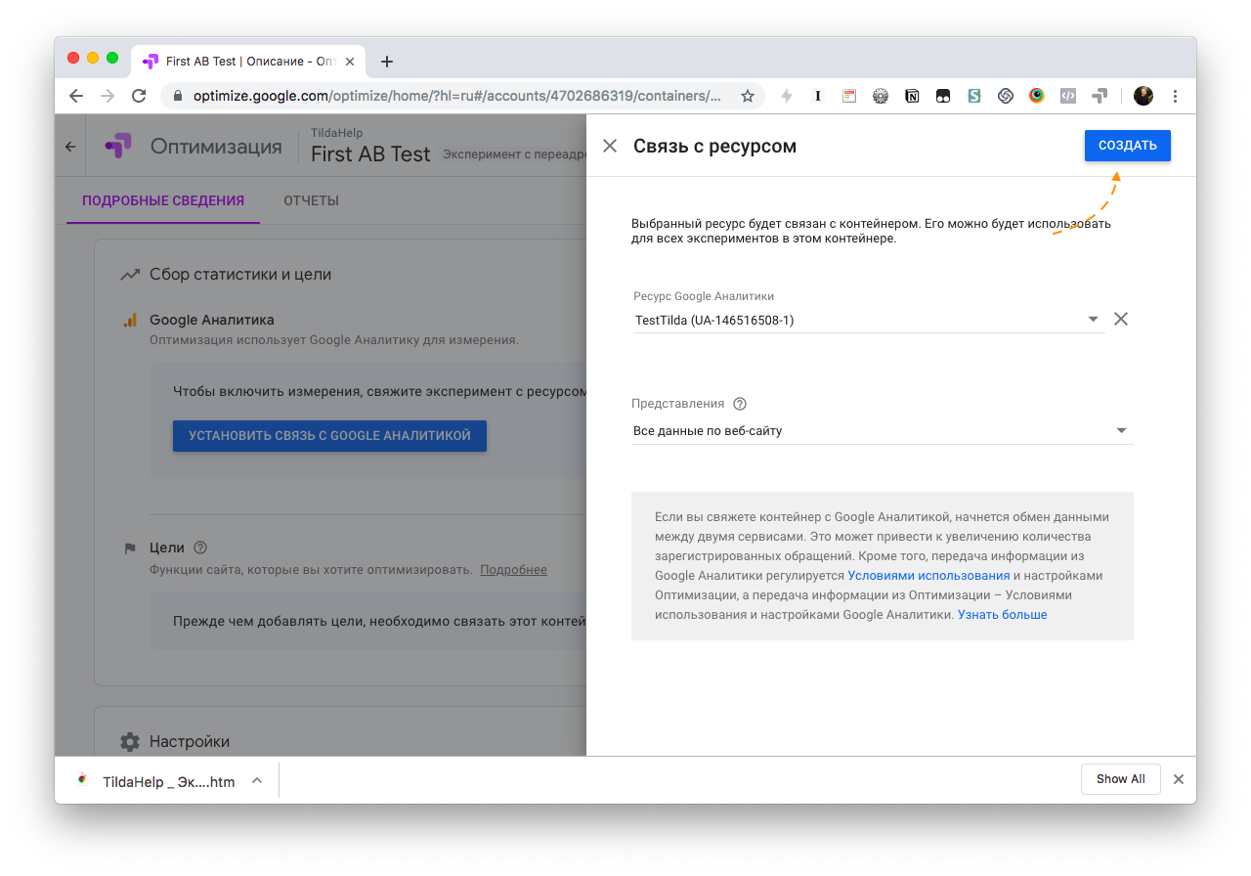Click the TildaHelp container name
1251x876 pixels.
334,132
